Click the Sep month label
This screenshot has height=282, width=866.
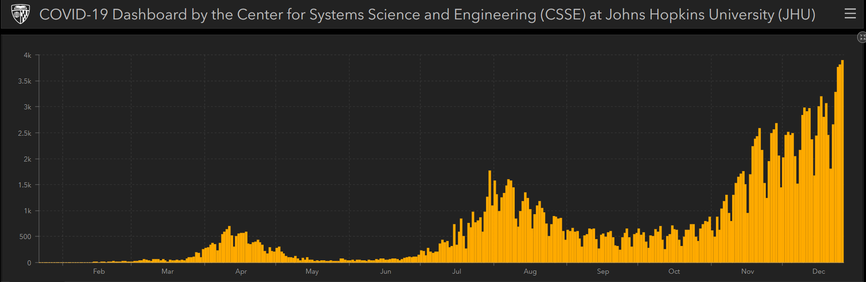(x=603, y=271)
